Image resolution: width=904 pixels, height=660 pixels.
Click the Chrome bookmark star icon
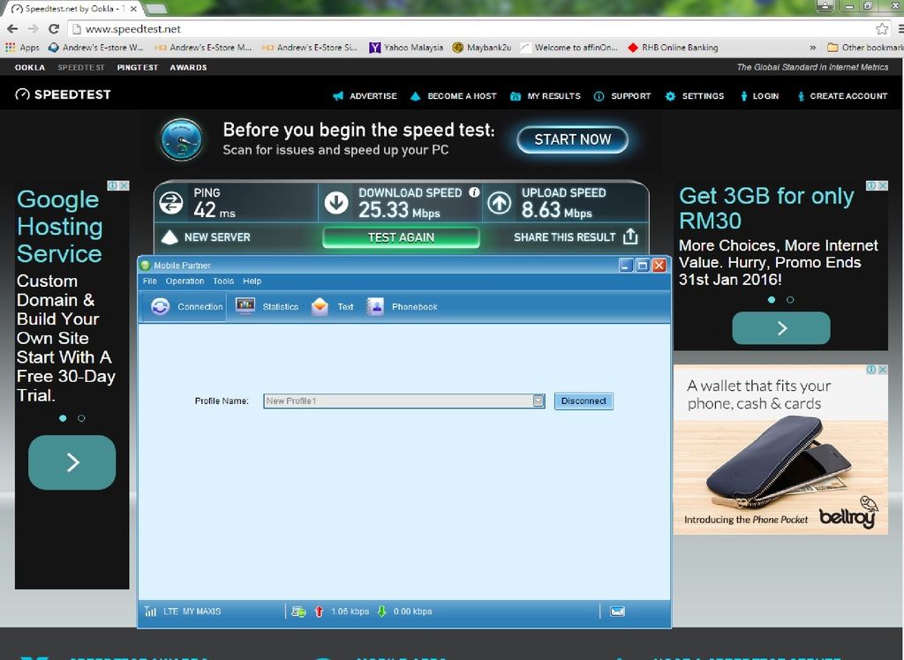pyautogui.click(x=882, y=29)
